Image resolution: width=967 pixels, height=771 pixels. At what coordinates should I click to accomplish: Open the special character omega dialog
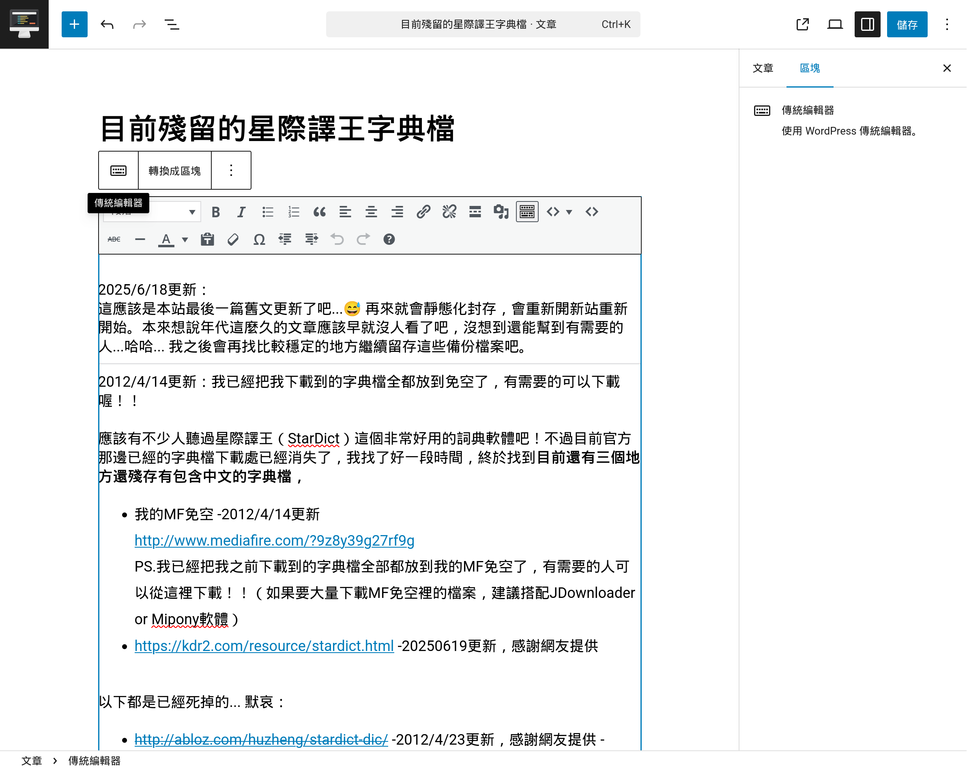coord(259,240)
